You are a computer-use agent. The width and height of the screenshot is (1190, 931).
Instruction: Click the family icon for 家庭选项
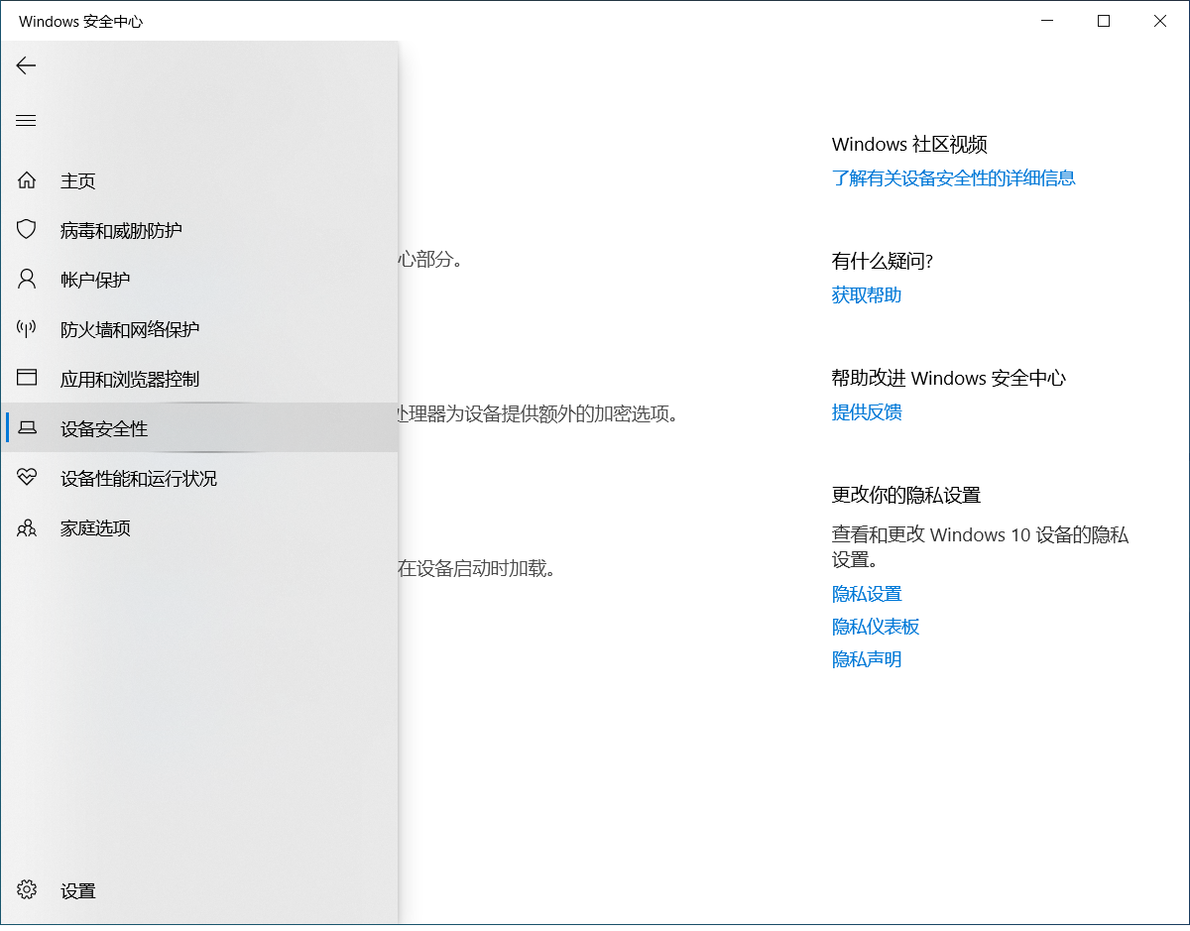pos(27,527)
